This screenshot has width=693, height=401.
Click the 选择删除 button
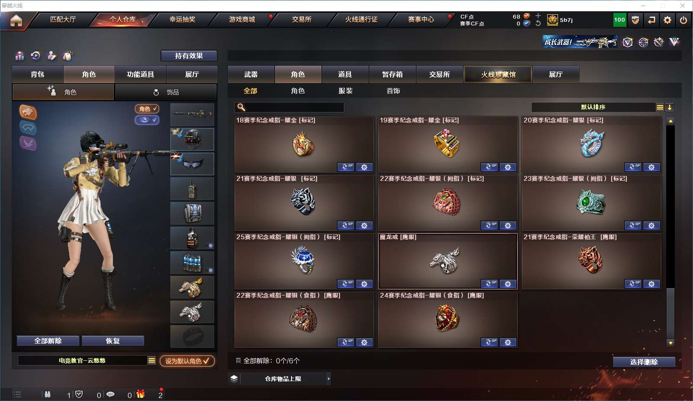[644, 362]
